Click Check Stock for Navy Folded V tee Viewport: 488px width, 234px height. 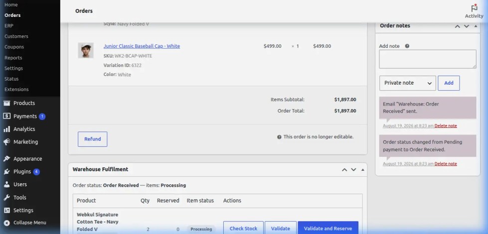(x=243, y=229)
